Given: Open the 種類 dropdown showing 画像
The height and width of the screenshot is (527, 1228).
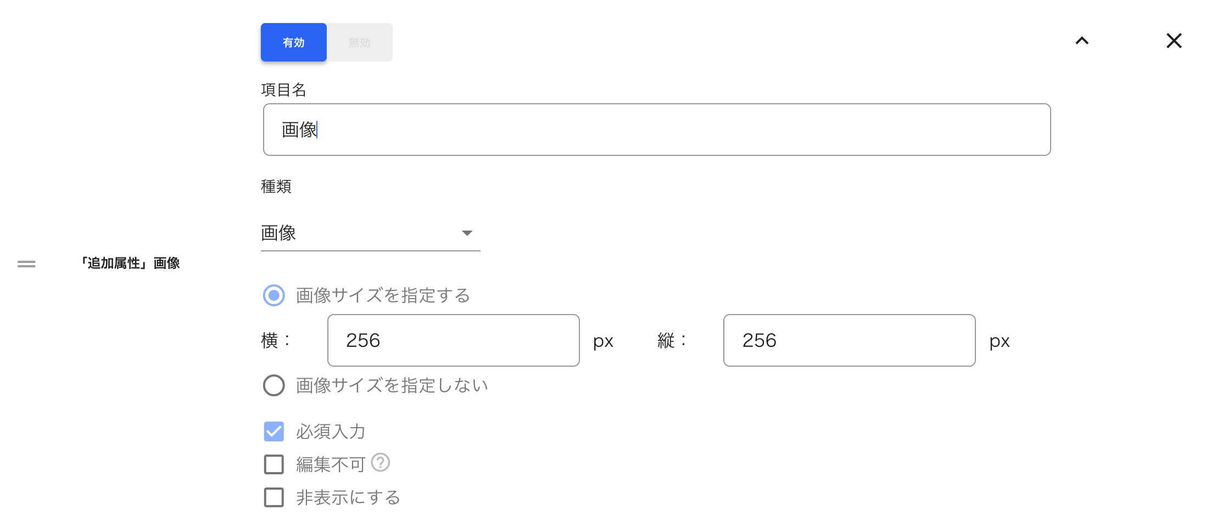Looking at the screenshot, I should click(371, 233).
